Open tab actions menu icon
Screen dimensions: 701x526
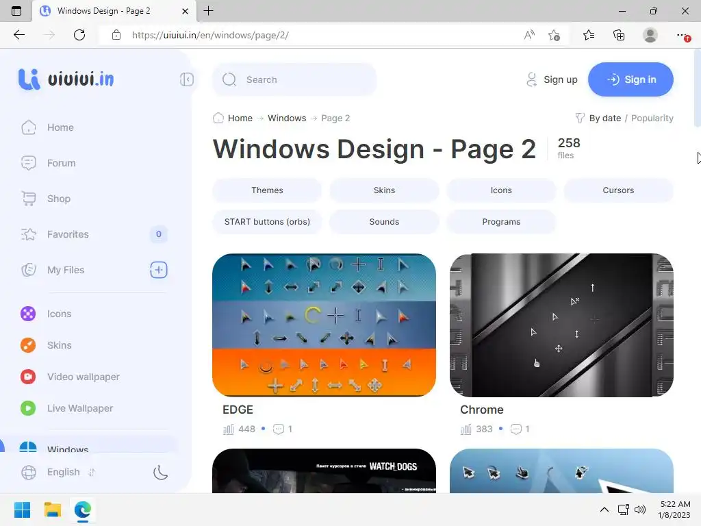[16, 11]
